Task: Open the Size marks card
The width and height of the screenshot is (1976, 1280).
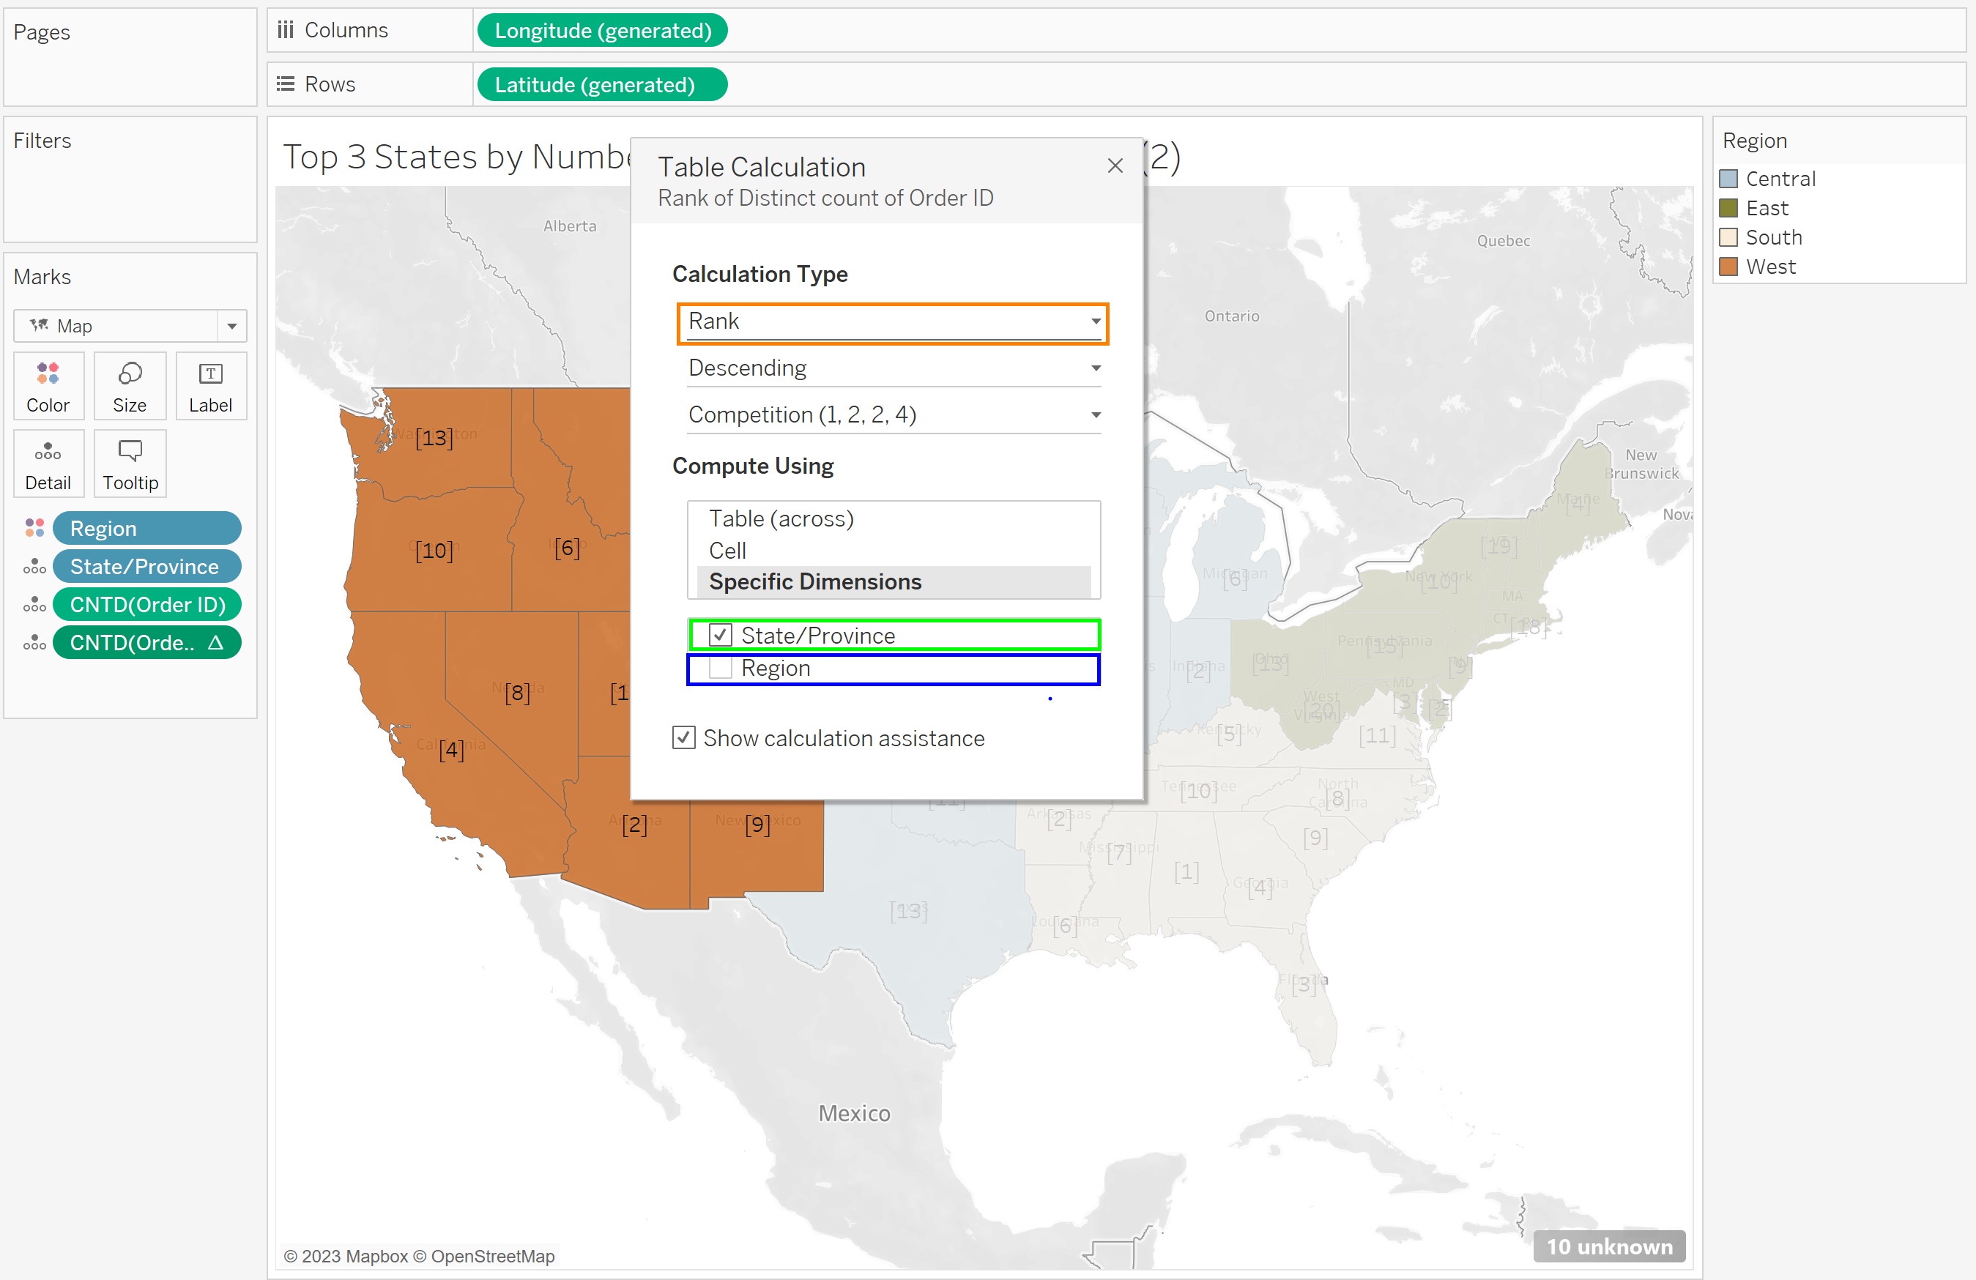Action: (x=130, y=385)
